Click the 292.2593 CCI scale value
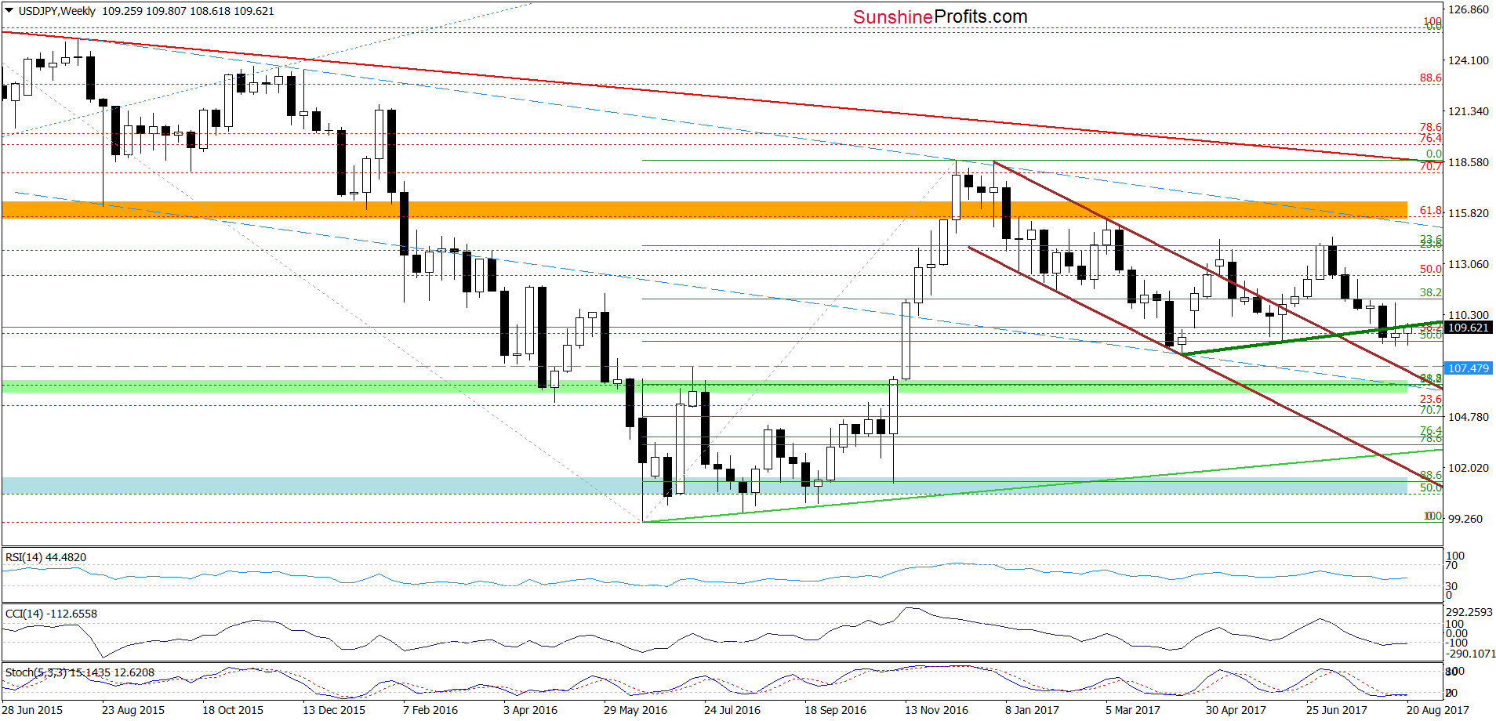This screenshot has height=721, width=1496. click(x=1469, y=612)
